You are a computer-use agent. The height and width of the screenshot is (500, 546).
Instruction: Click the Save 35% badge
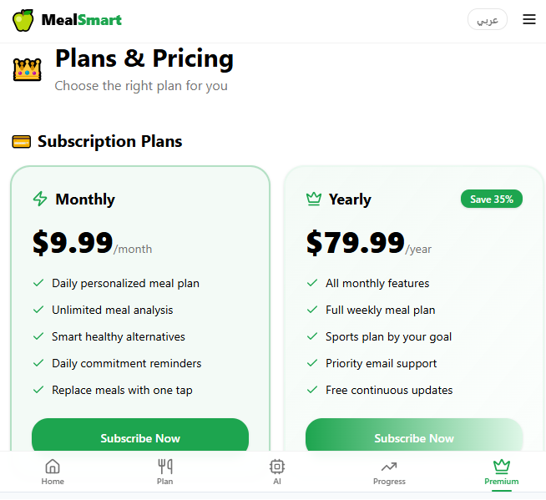coord(492,199)
